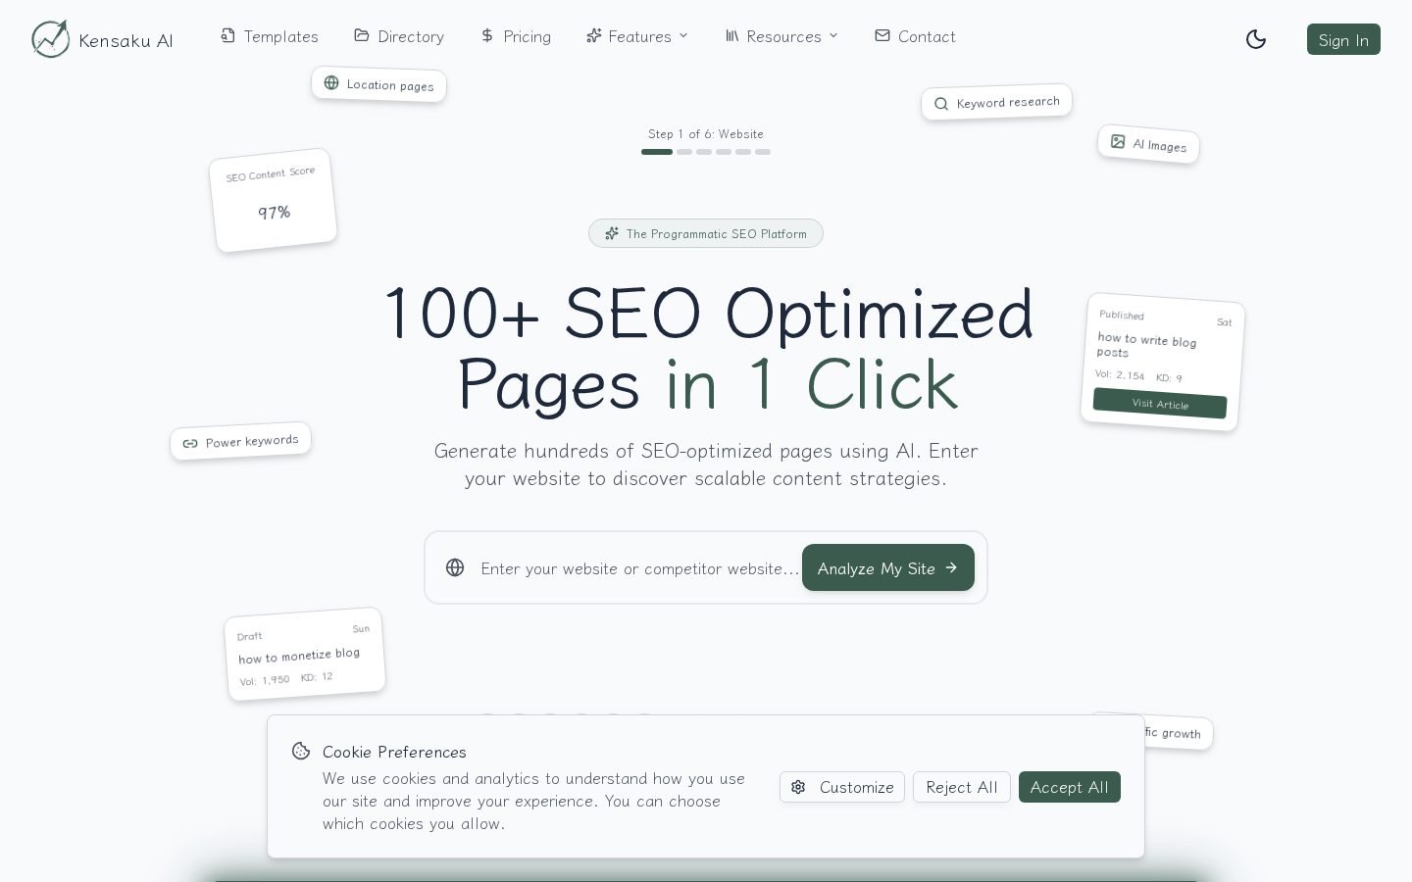The image size is (1412, 882).
Task: Click the Analyze My Site button
Action: tap(888, 567)
